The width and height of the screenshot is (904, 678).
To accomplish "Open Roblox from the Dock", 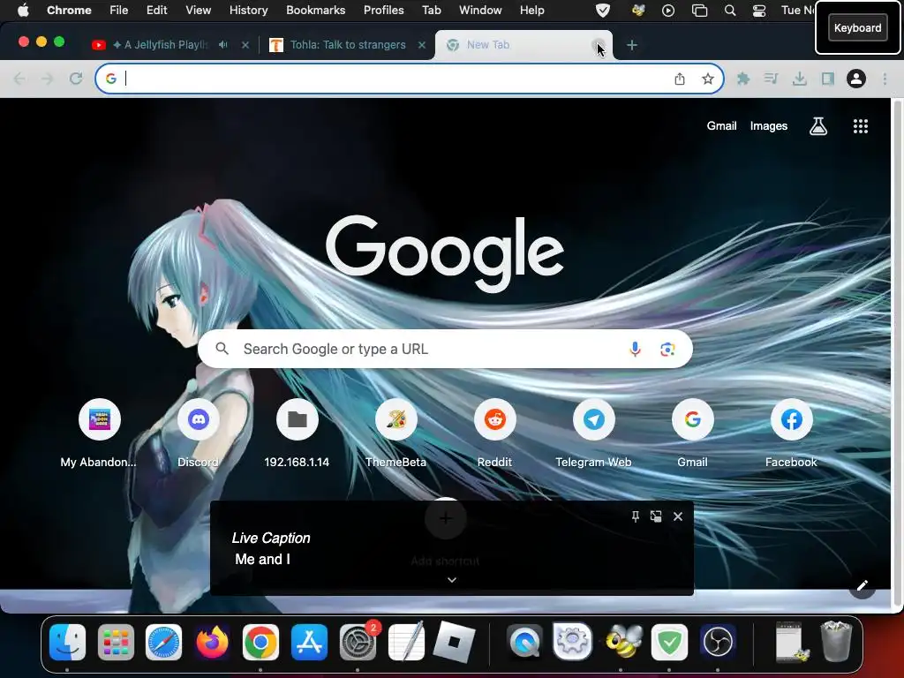I will (x=455, y=642).
